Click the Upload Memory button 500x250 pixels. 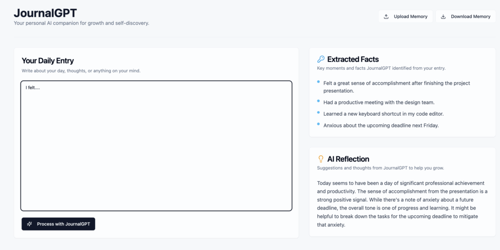(405, 17)
